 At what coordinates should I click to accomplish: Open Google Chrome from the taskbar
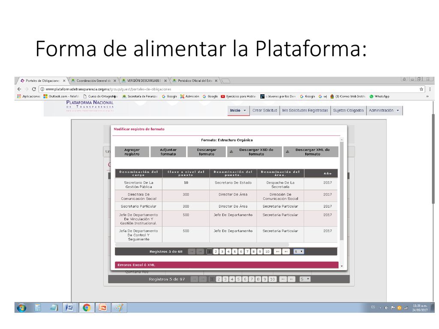click(x=87, y=308)
